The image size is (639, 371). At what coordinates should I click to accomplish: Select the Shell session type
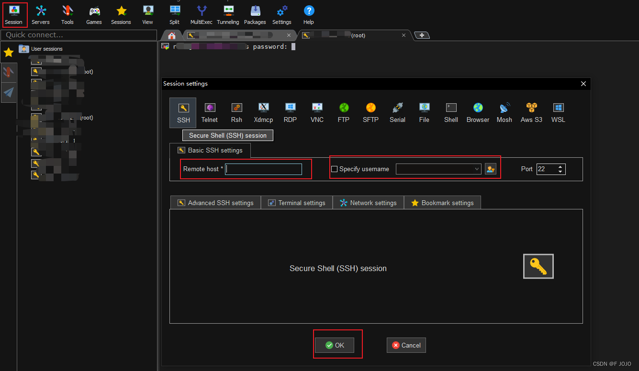point(451,113)
